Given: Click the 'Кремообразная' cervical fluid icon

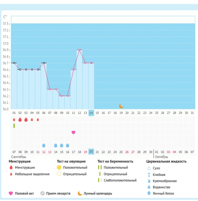Looking at the screenshot, I should (x=149, y=181).
